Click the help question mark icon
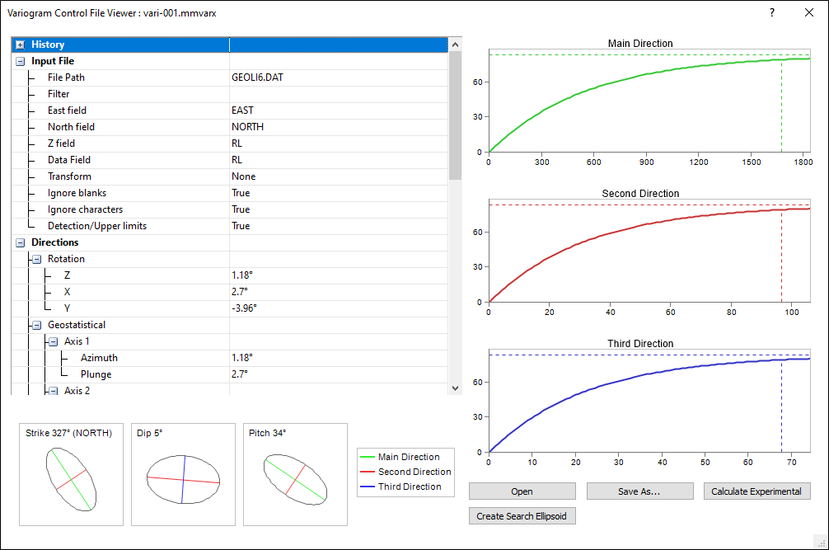829x550 pixels. point(771,12)
